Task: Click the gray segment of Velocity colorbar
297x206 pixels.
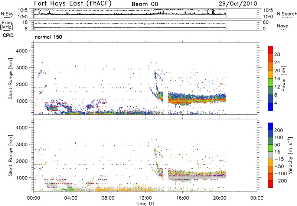Action: tap(271, 155)
